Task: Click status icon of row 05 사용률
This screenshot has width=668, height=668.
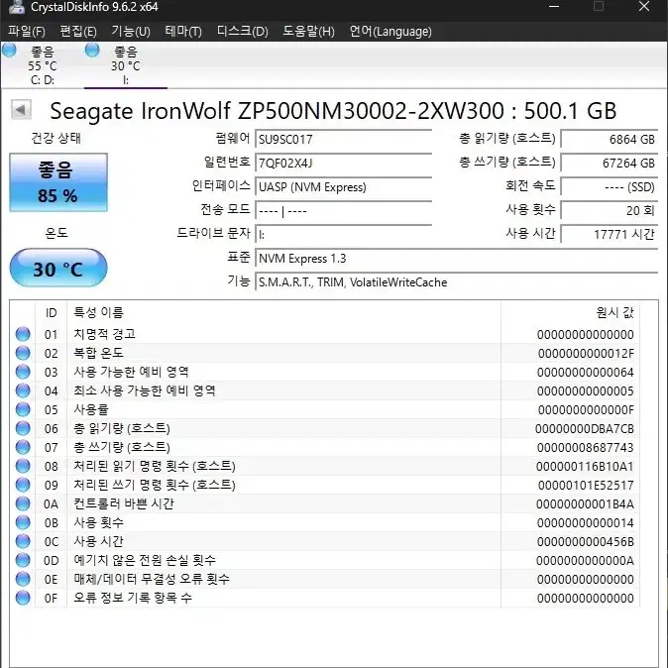Action: pyautogui.click(x=23, y=409)
